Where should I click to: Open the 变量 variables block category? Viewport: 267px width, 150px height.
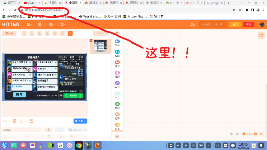pyautogui.click(x=117, y=126)
